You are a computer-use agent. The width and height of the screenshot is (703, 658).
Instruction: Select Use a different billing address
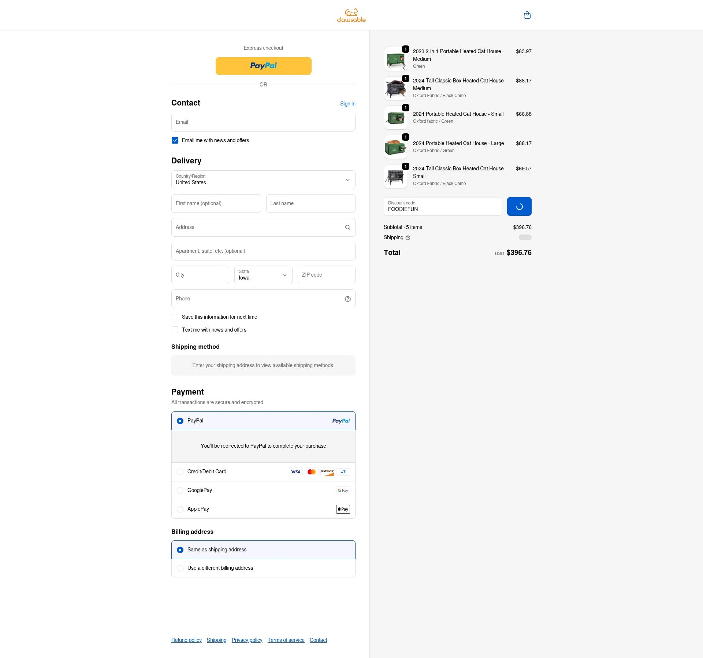180,568
